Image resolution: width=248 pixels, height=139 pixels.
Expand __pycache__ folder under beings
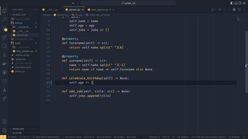click(x=24, y=27)
